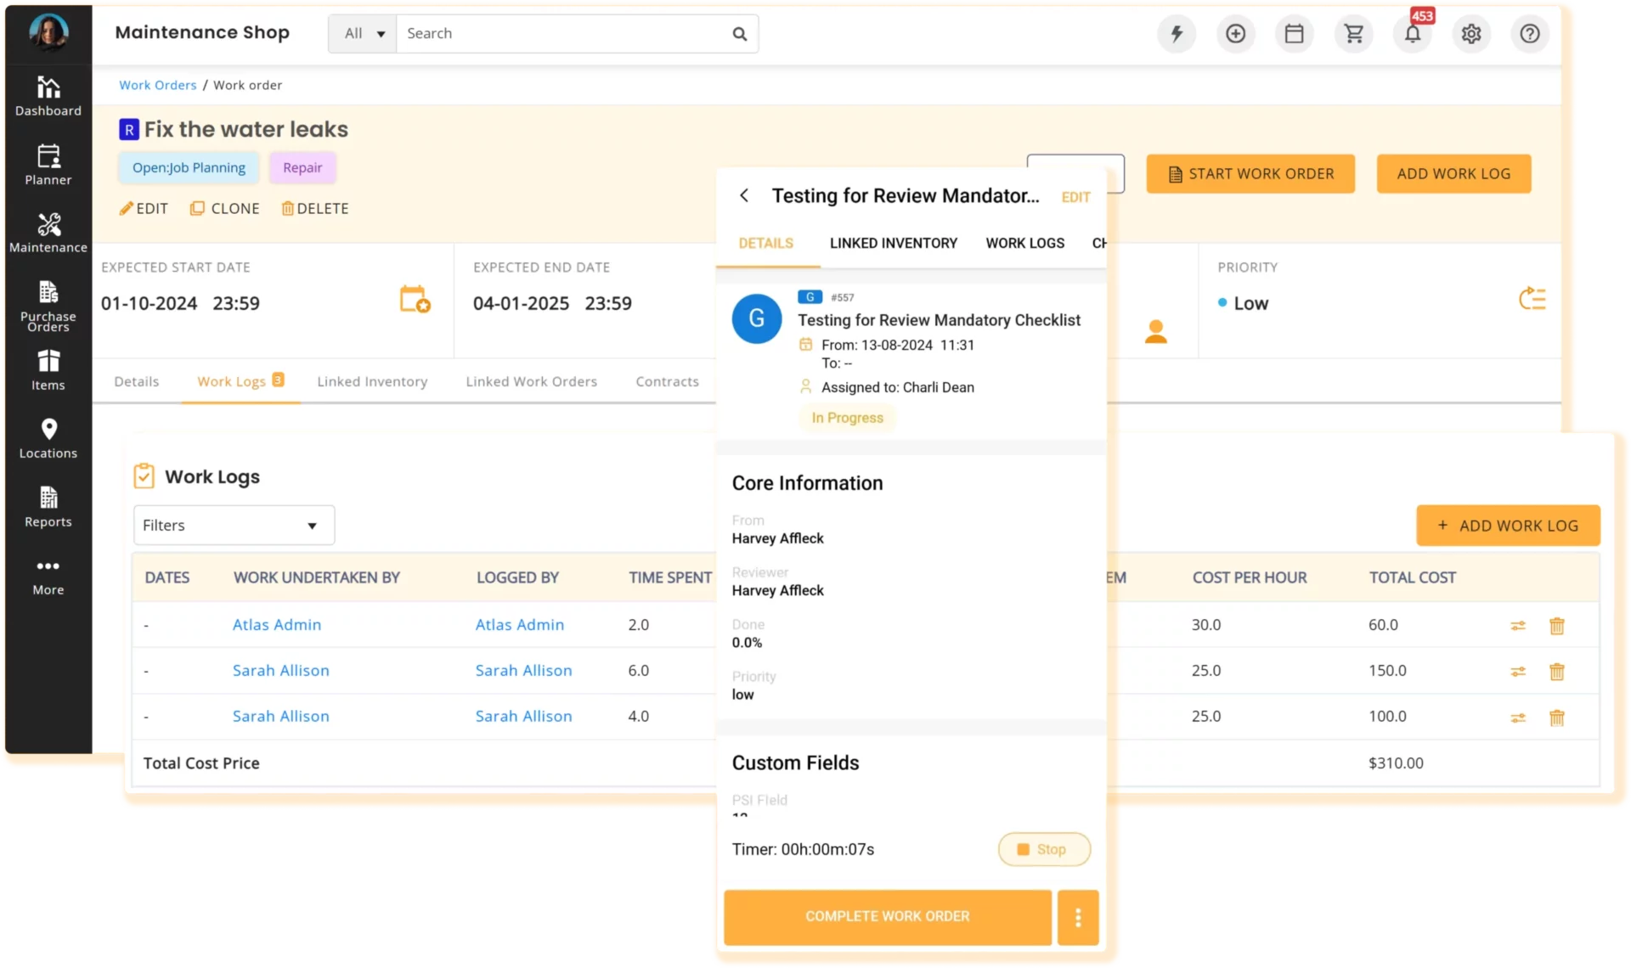
Task: Open three-dot menu beside Complete Work Order
Action: click(1077, 917)
